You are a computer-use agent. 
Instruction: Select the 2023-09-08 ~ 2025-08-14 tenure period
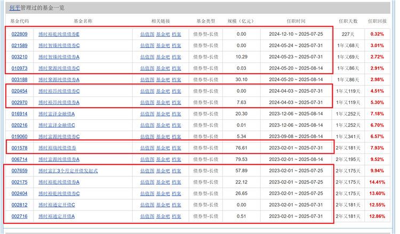pos(296,136)
